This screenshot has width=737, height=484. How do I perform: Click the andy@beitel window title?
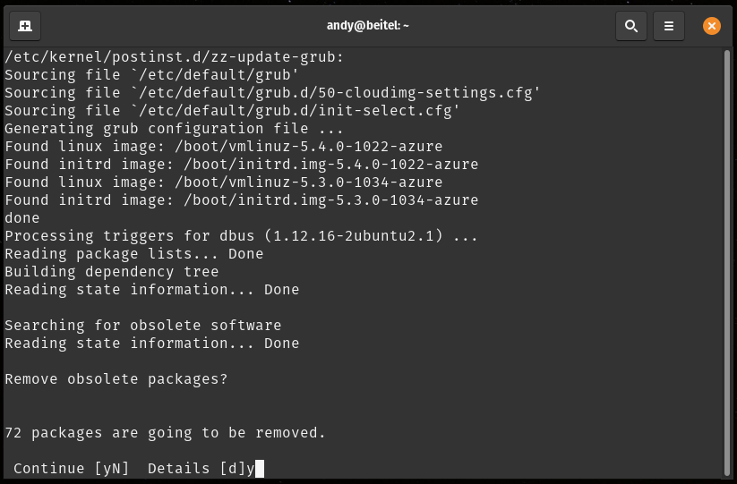coord(367,25)
